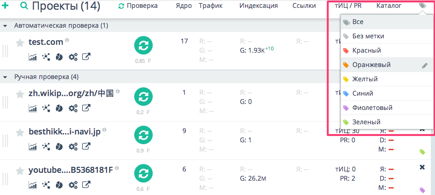This screenshot has height=195, width=435.
Task: Open the gears settings icon under besthikk project
Action: [73, 146]
